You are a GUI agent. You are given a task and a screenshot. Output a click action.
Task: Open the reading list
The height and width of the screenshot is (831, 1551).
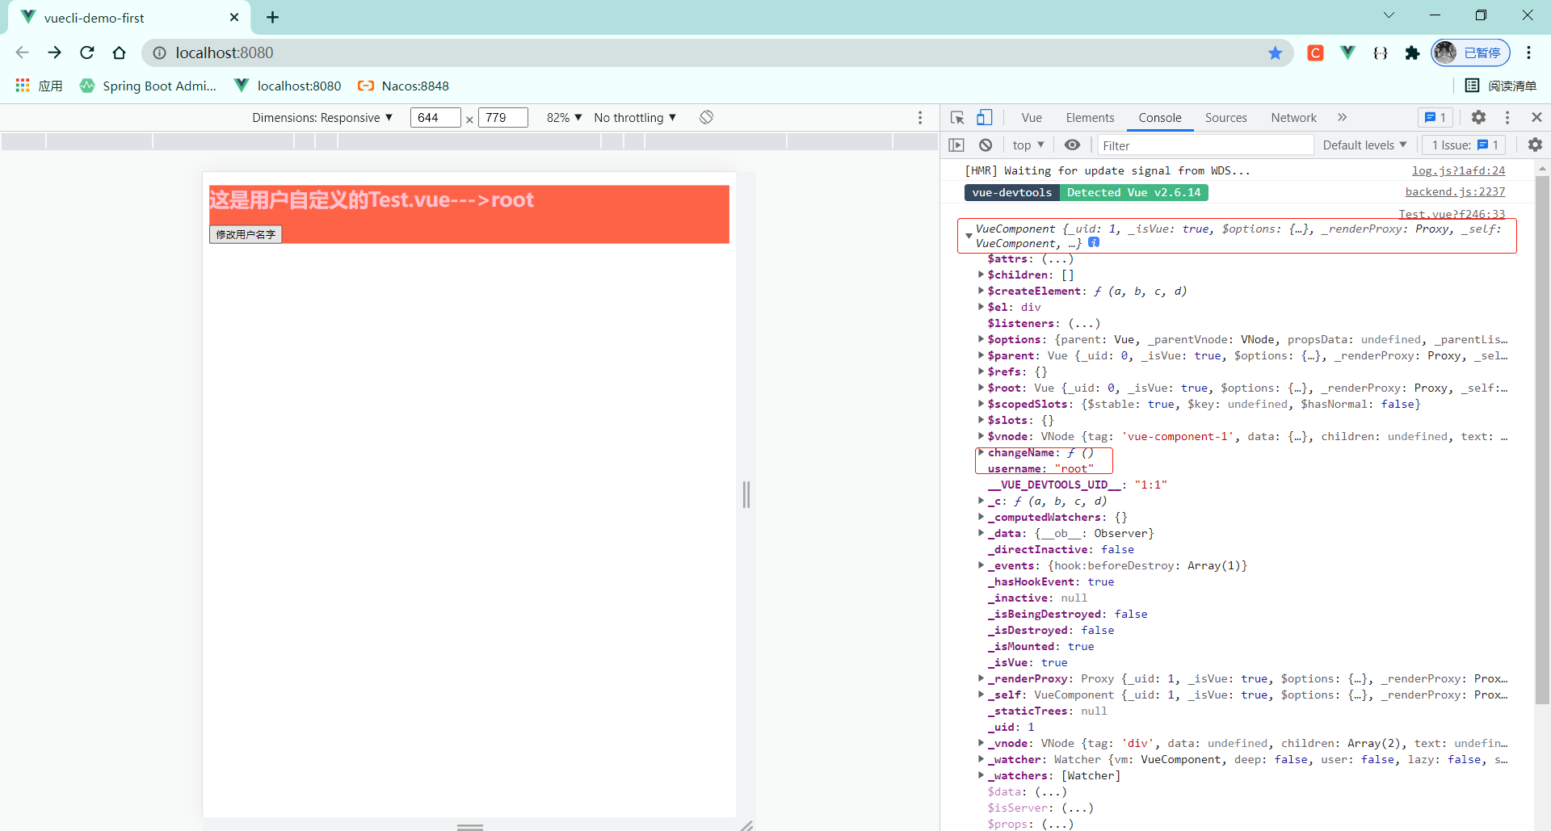click(x=1502, y=86)
